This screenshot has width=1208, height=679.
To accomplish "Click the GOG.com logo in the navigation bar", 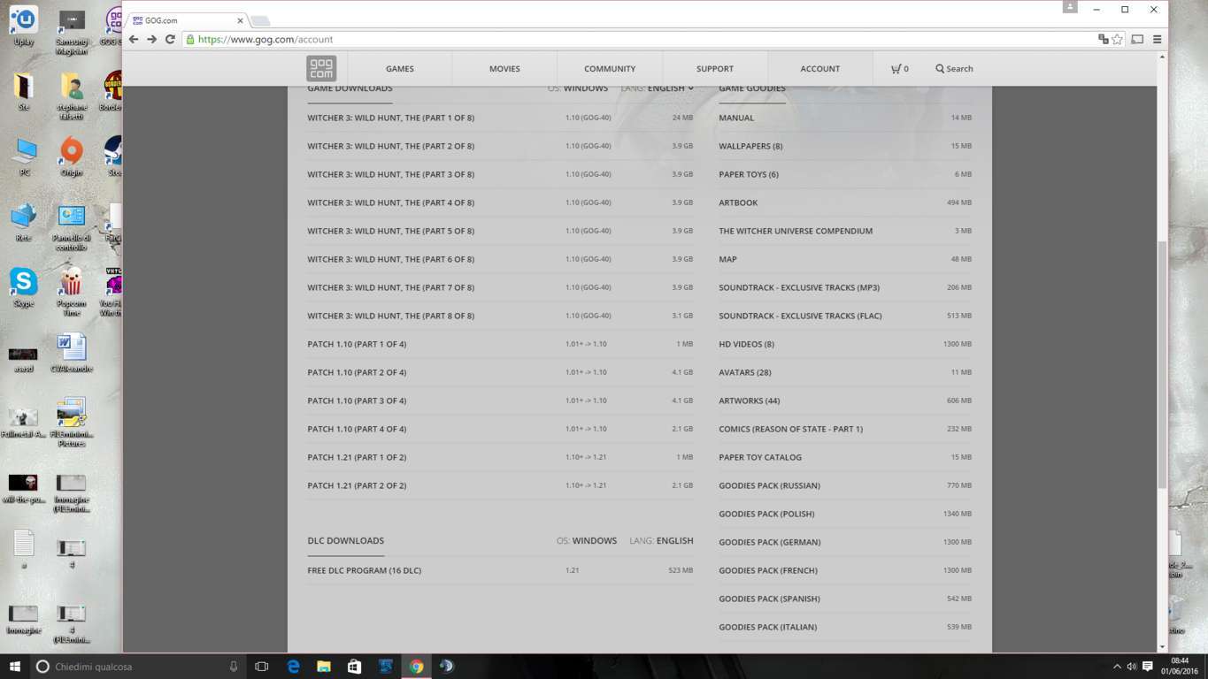I will coord(321,68).
